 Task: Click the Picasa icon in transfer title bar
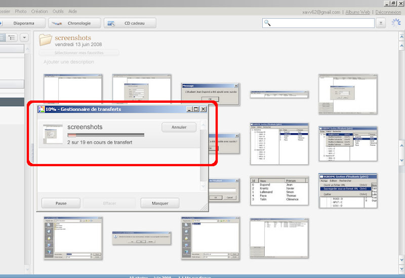click(x=42, y=109)
